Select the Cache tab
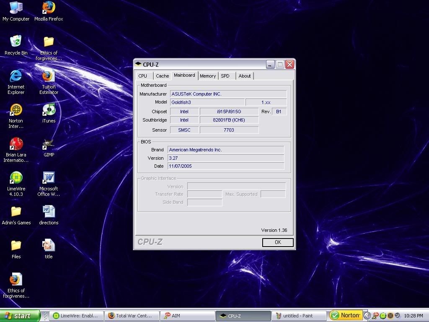The image size is (429, 322). (x=162, y=76)
